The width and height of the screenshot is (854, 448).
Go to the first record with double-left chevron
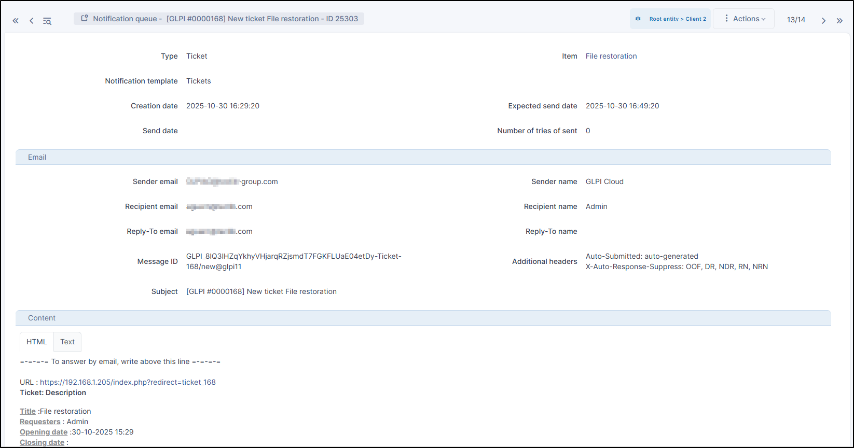pyautogui.click(x=16, y=21)
